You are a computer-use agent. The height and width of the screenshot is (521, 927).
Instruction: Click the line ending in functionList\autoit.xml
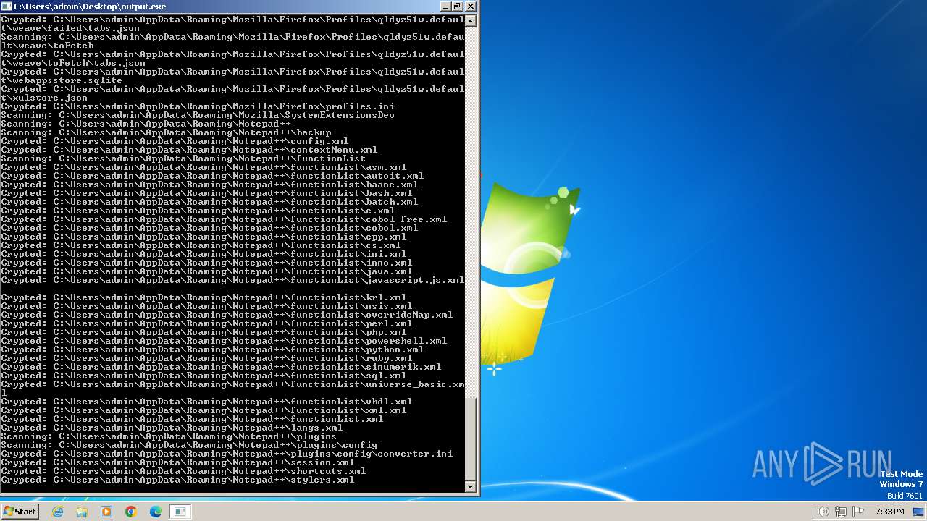(x=212, y=176)
